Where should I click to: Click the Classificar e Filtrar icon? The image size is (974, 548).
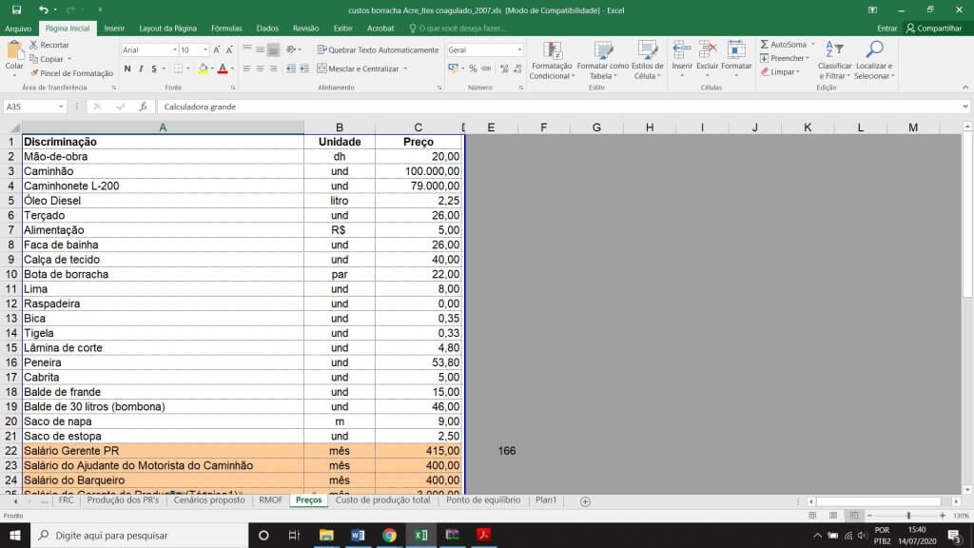[x=834, y=50]
